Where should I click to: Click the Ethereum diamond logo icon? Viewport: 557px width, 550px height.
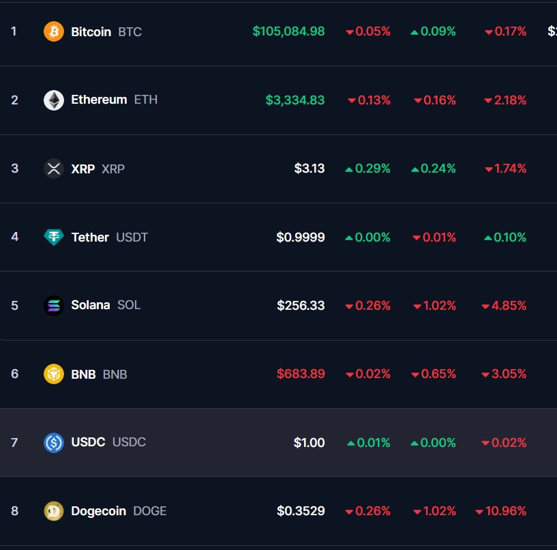tap(54, 100)
